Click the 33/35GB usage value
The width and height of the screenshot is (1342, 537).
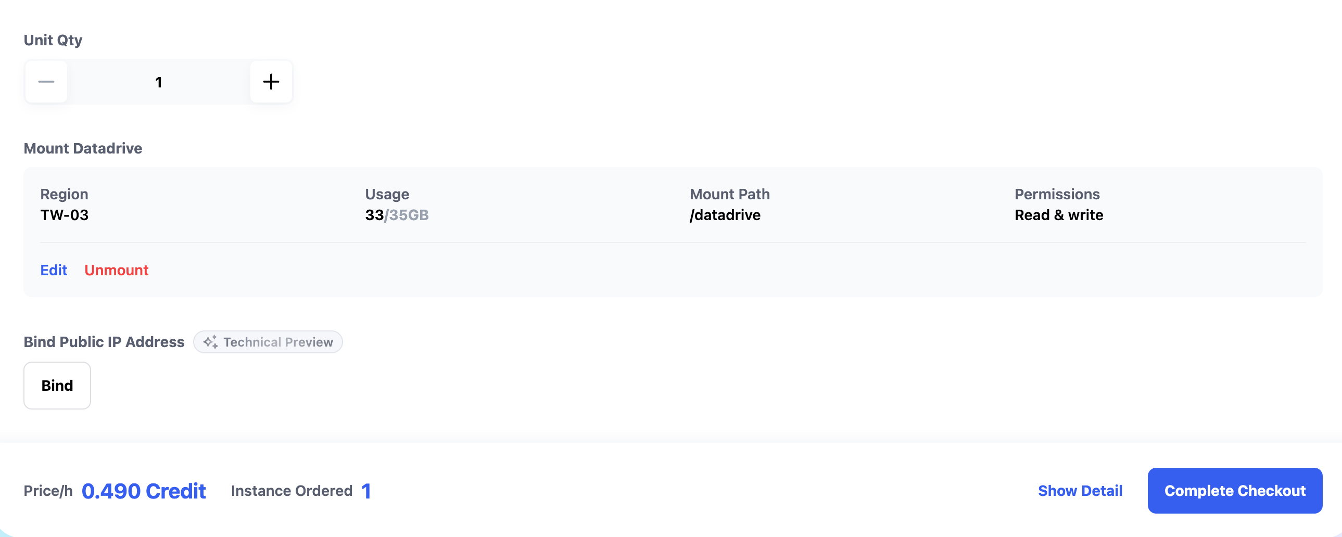click(397, 215)
